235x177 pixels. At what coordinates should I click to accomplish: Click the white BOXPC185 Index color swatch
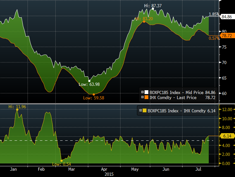[x=146, y=92]
